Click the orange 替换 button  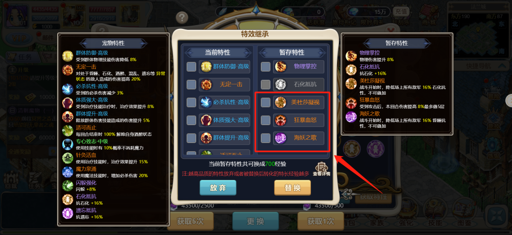click(292, 187)
